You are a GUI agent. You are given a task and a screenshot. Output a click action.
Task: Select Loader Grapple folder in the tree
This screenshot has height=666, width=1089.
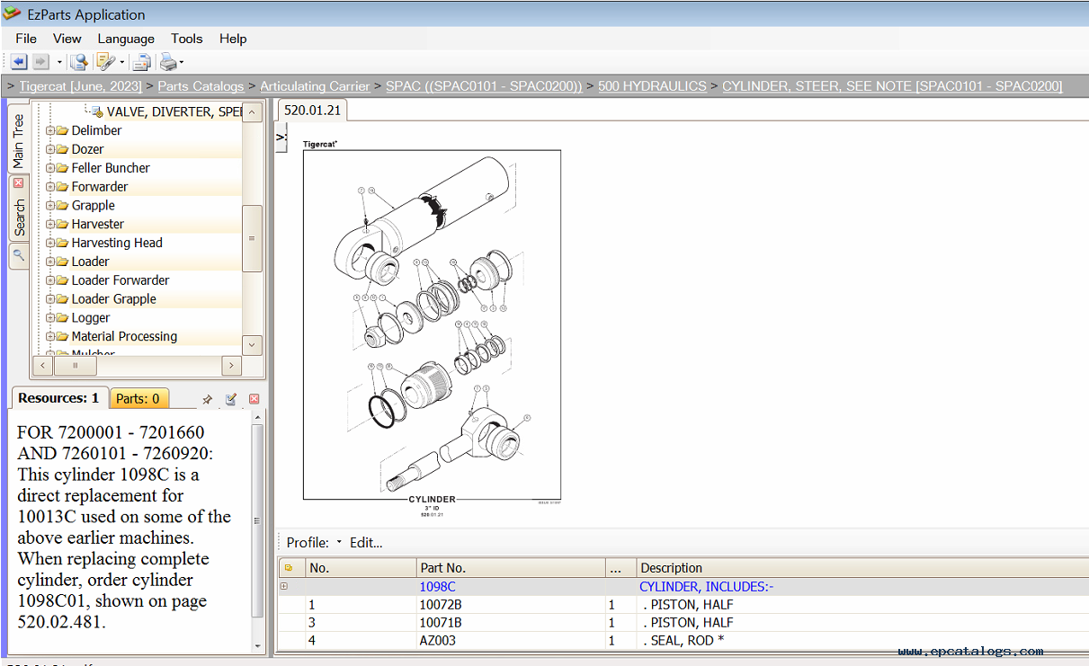tap(113, 299)
